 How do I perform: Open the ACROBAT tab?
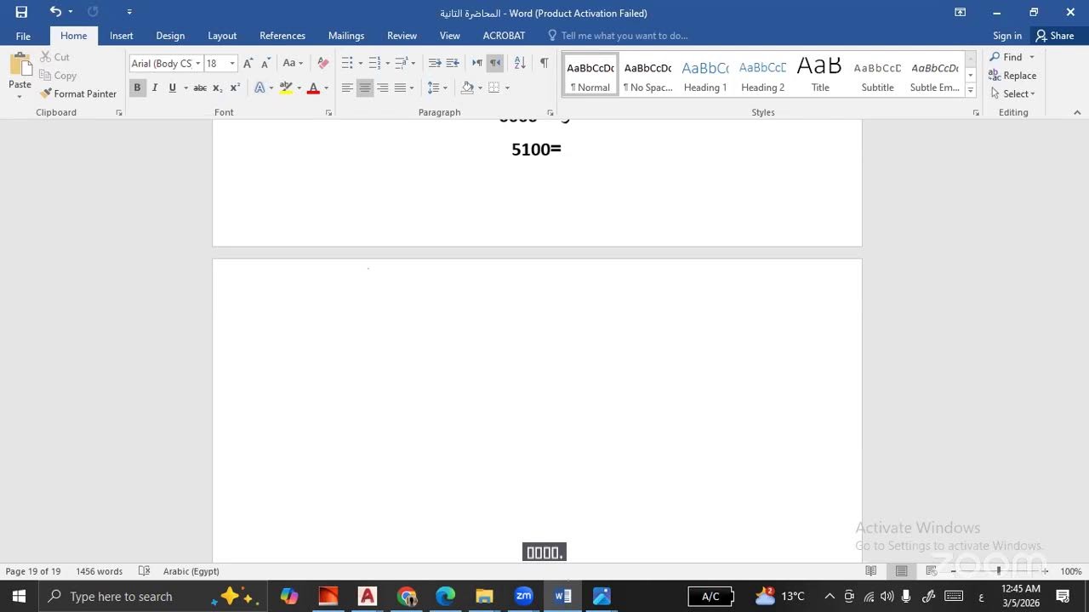pos(504,36)
